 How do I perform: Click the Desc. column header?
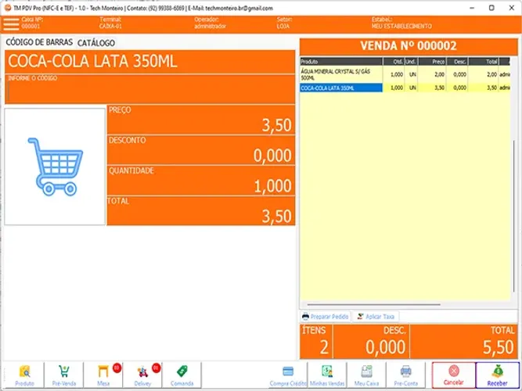click(x=457, y=62)
